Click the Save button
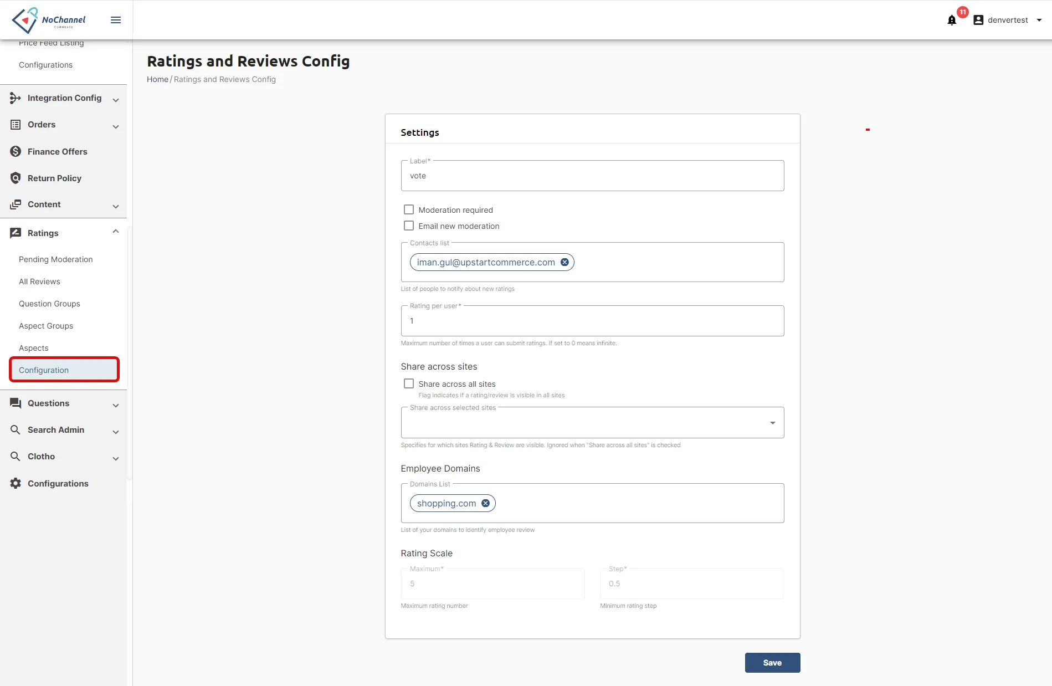Screen dimensions: 1052x686 pyautogui.click(x=772, y=663)
